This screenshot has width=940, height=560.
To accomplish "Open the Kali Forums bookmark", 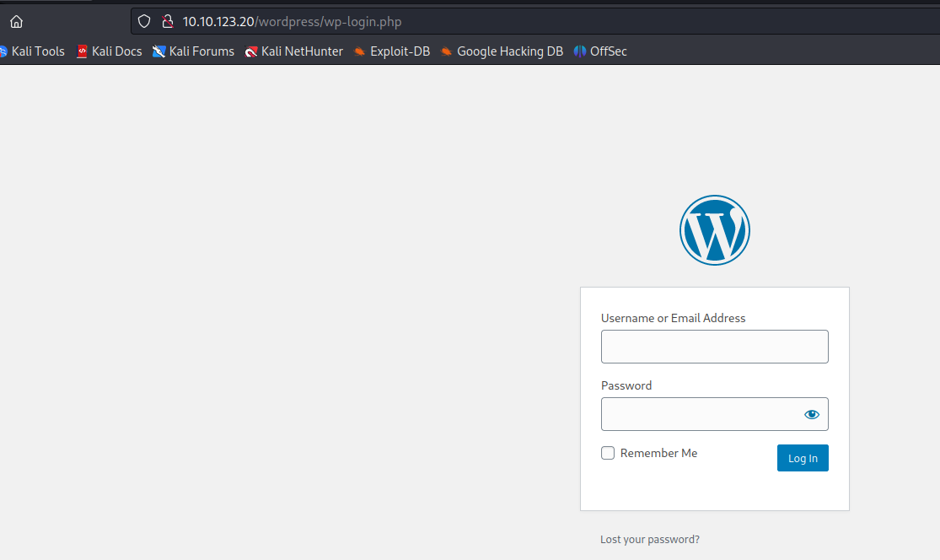I will pyautogui.click(x=194, y=51).
